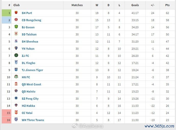Click the +/- goal difference header
Screen dimensions: 176x130
pos(152,5)
